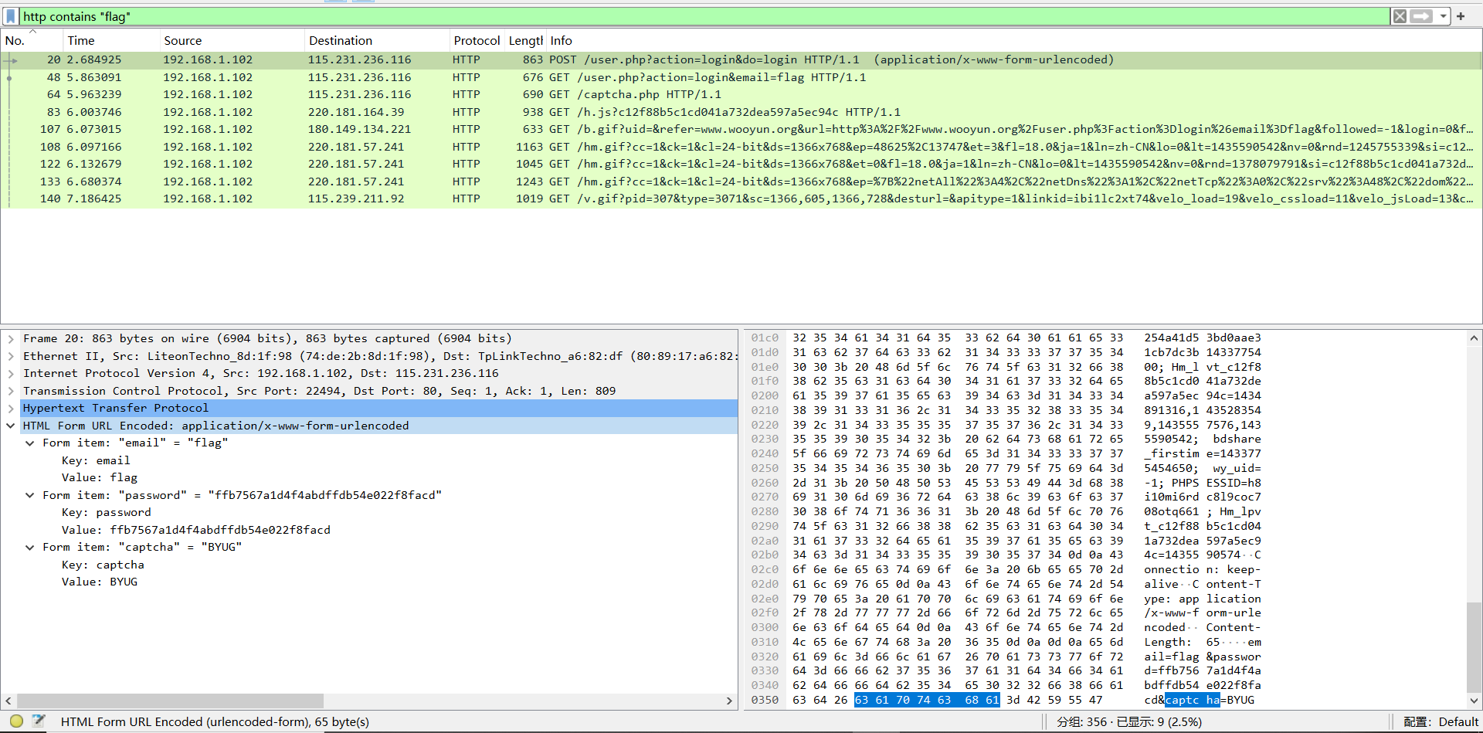Image resolution: width=1483 pixels, height=733 pixels.
Task: Select the Value: BYUG line
Action: (100, 582)
